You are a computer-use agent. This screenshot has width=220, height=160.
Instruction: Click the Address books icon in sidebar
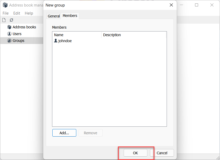point(9,27)
